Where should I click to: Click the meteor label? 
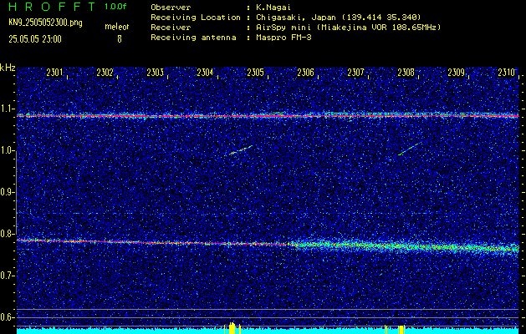coord(117,27)
